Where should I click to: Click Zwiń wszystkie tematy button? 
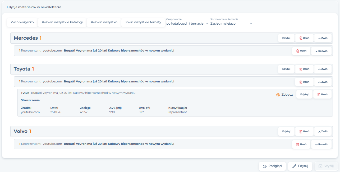click(x=143, y=22)
